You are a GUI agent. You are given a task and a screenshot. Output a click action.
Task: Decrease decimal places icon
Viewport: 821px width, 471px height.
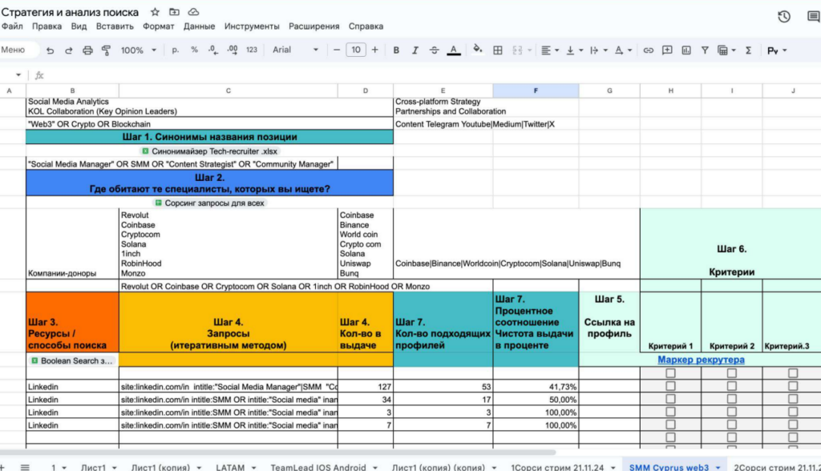[x=213, y=50]
